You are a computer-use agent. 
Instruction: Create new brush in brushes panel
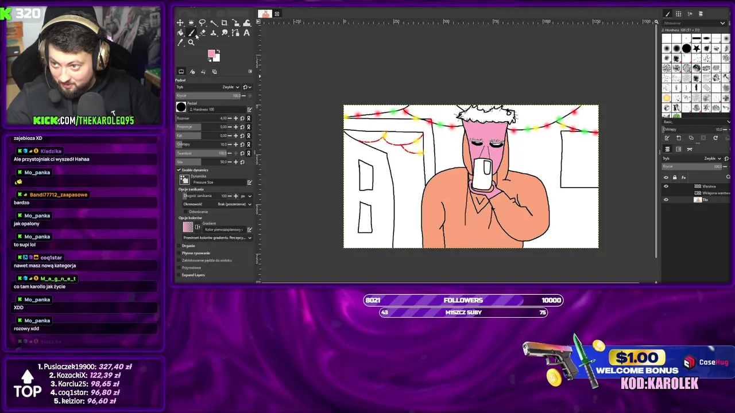(x=679, y=138)
